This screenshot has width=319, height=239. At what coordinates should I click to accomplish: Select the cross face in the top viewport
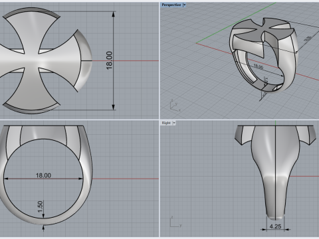31,60
